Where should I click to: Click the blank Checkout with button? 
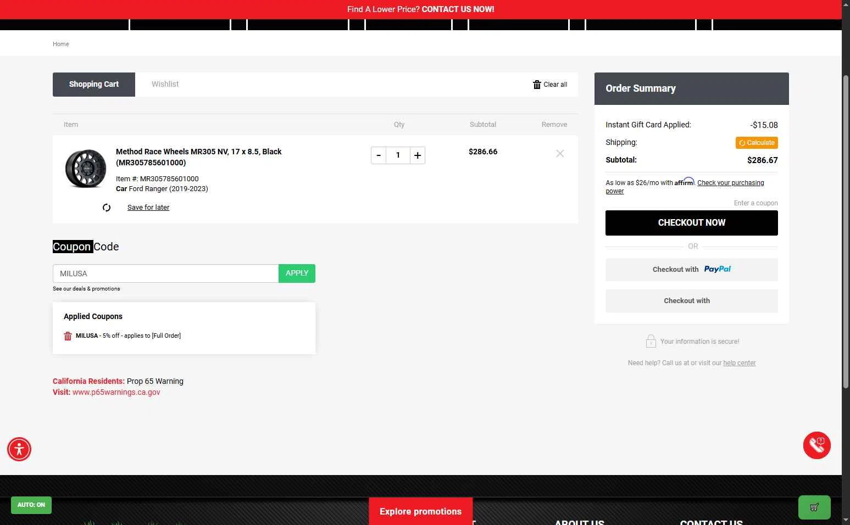[692, 301]
